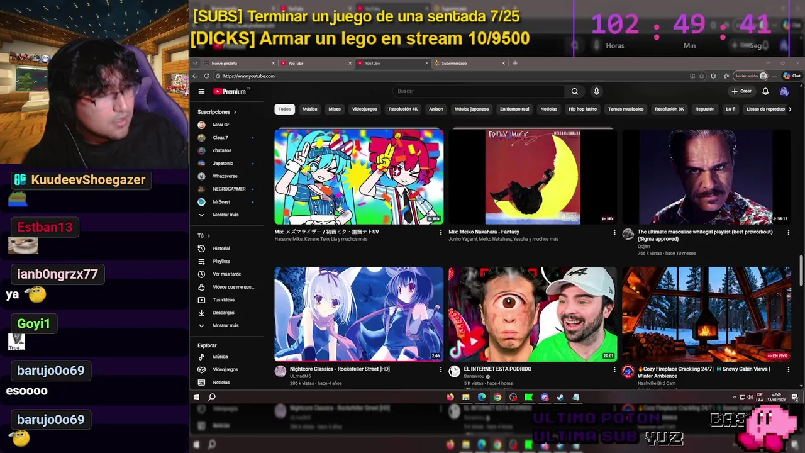Select the Anison filter chip
Image resolution: width=805 pixels, height=453 pixels.
pos(436,109)
